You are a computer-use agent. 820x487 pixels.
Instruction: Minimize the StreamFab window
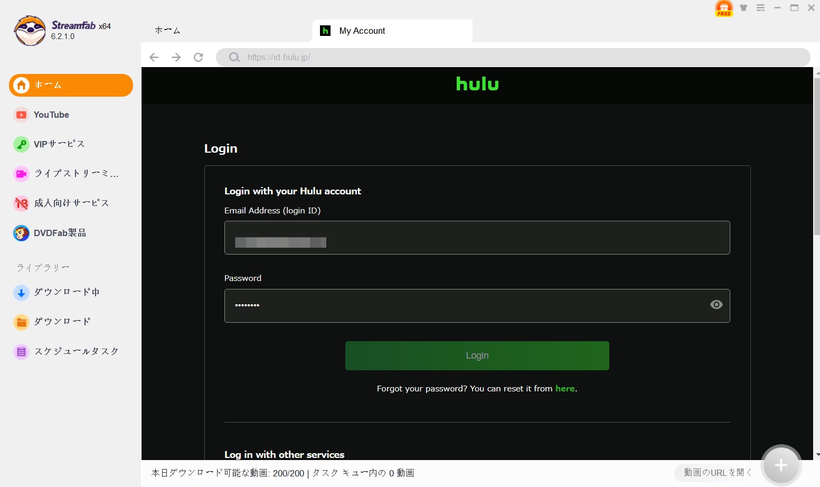777,8
